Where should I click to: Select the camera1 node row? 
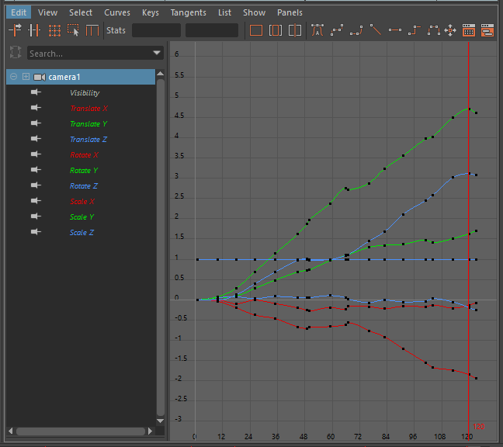tap(81, 77)
